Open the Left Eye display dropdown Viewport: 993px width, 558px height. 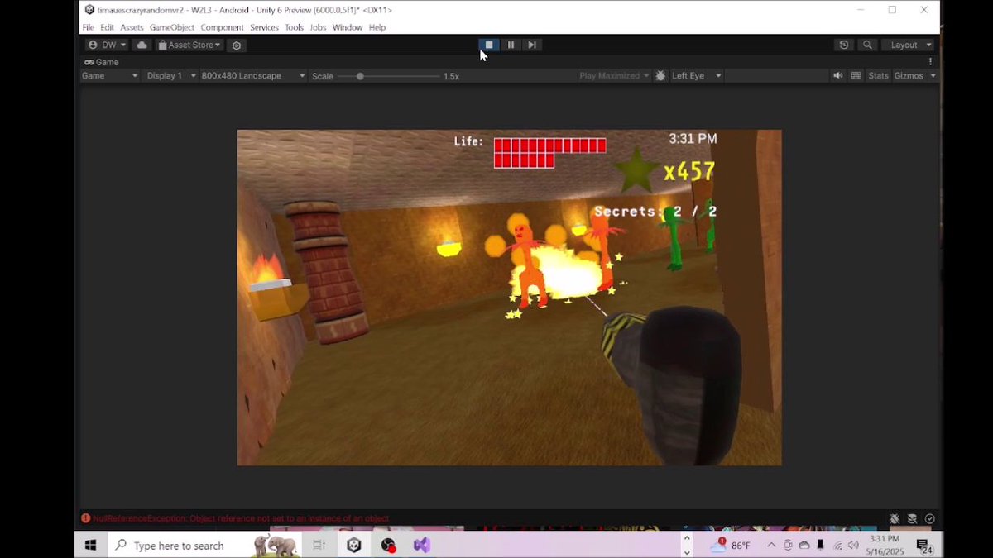pos(695,75)
